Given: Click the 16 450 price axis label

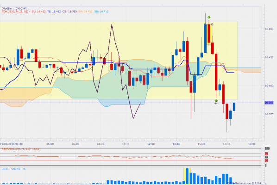Looking at the screenshot, I should click(x=269, y=29).
